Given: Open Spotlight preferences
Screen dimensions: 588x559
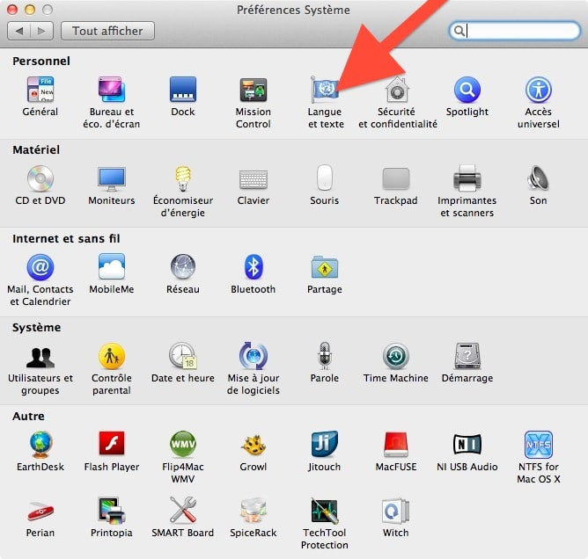Looking at the screenshot, I should 467,90.
